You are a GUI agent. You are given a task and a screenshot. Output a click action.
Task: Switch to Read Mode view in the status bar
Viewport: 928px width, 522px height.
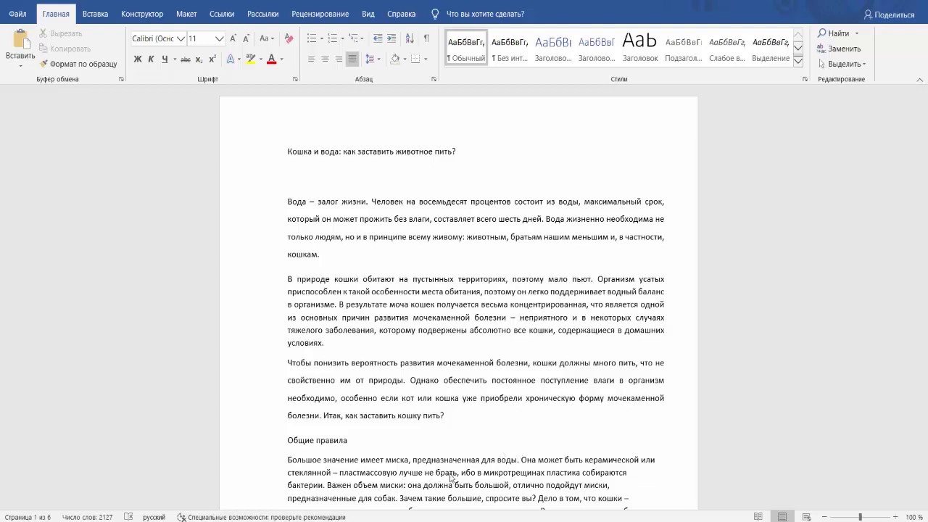[758, 517]
